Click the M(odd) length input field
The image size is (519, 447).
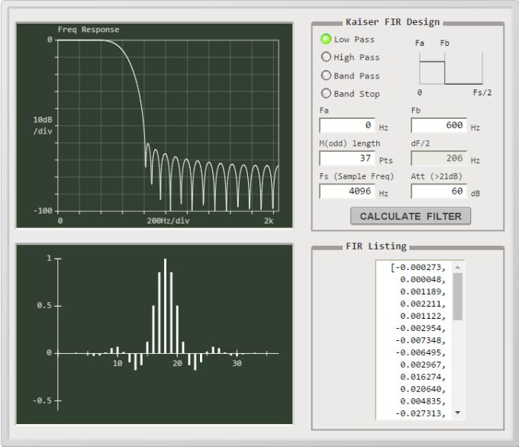pyautogui.click(x=347, y=158)
